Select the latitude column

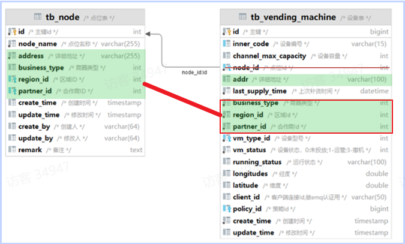point(245,185)
